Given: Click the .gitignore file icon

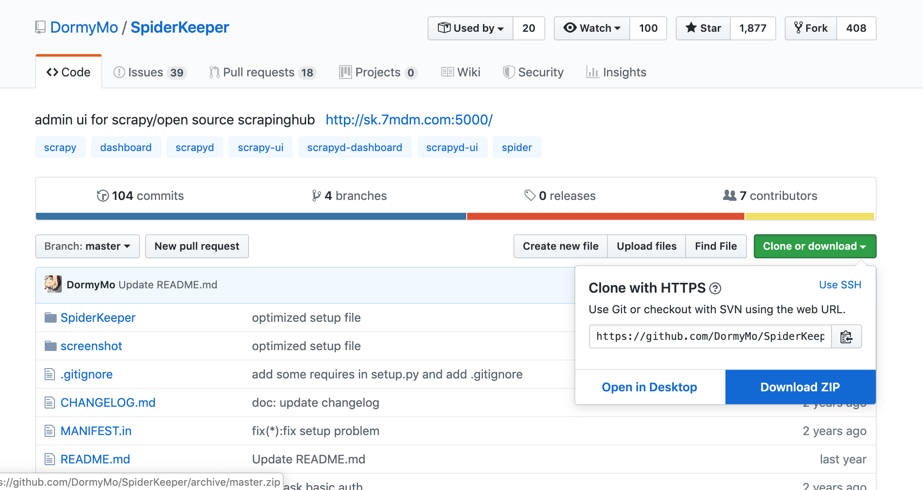Looking at the screenshot, I should point(50,375).
